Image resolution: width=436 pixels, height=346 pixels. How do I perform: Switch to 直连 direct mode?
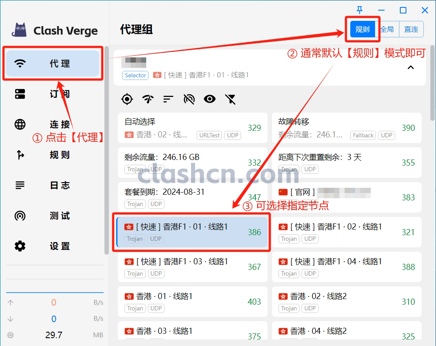[x=411, y=29]
